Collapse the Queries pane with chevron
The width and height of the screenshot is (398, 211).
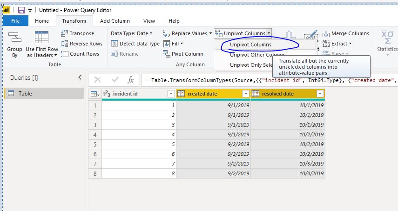(80, 77)
